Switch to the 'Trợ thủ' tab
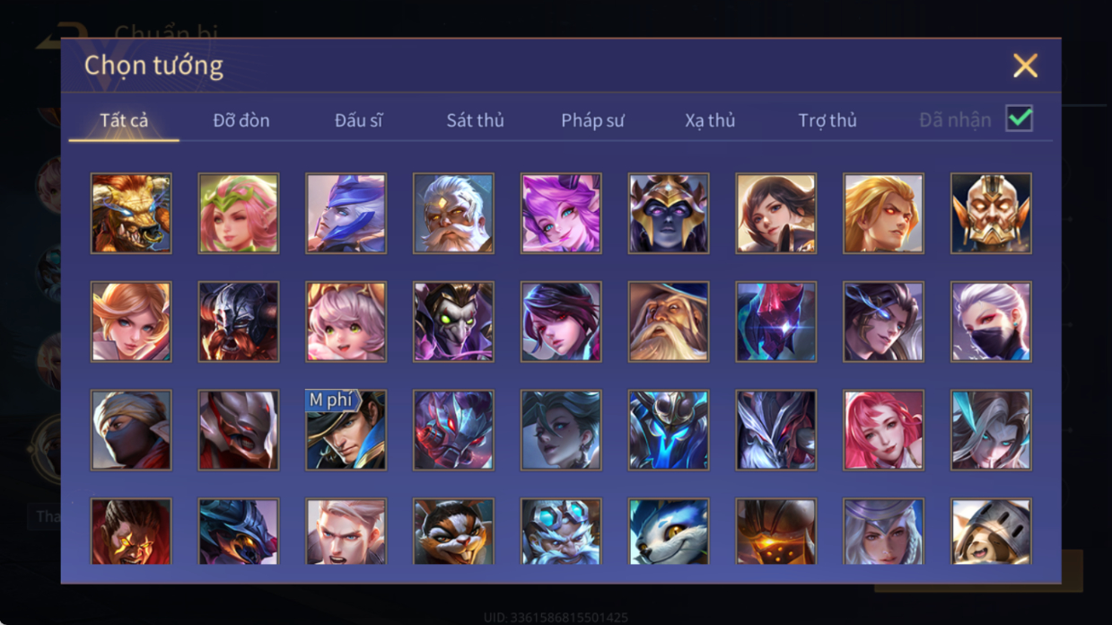The image size is (1112, 625). pos(827,120)
